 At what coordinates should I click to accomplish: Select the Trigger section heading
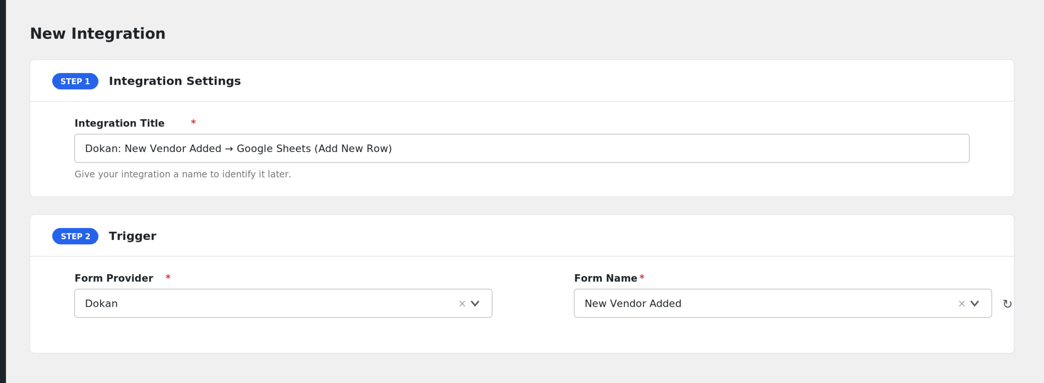click(133, 236)
